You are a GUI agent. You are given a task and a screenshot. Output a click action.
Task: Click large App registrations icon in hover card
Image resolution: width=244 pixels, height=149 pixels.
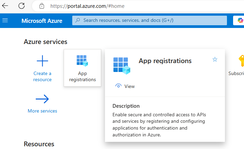pos(121,65)
